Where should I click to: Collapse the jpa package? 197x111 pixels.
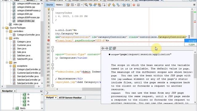pyautogui.click(x=7, y=62)
